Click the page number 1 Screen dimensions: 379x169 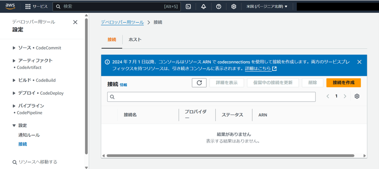pyautogui.click(x=336, y=96)
